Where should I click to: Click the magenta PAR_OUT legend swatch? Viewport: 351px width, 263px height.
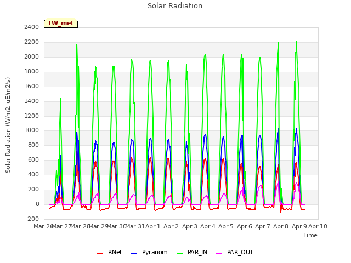coord(219,253)
